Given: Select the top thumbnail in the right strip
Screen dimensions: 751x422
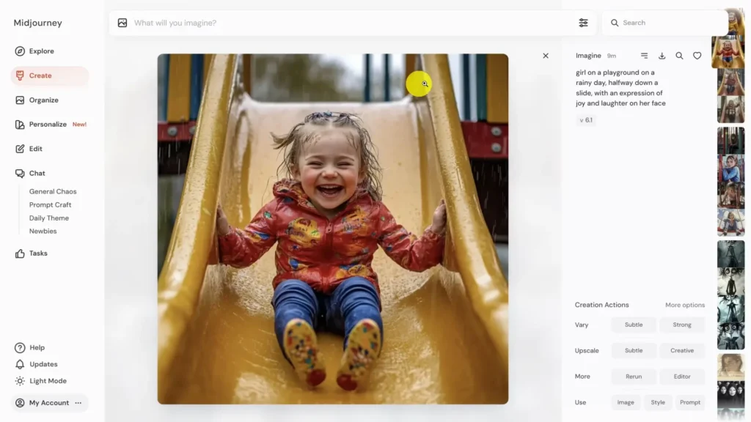Looking at the screenshot, I should coord(730,21).
